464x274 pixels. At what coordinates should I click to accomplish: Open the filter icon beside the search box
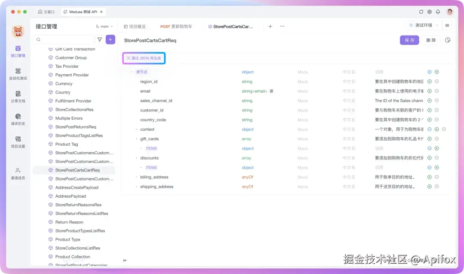(x=100, y=39)
